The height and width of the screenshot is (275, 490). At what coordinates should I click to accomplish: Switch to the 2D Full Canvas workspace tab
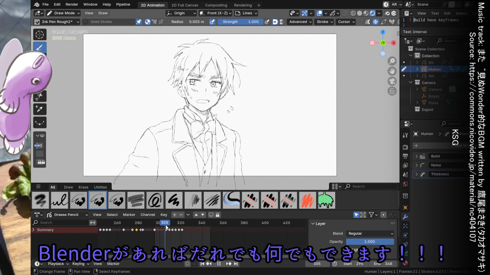(185, 5)
